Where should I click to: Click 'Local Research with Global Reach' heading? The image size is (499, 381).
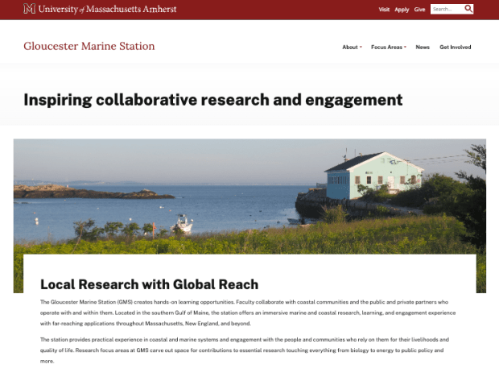click(149, 284)
